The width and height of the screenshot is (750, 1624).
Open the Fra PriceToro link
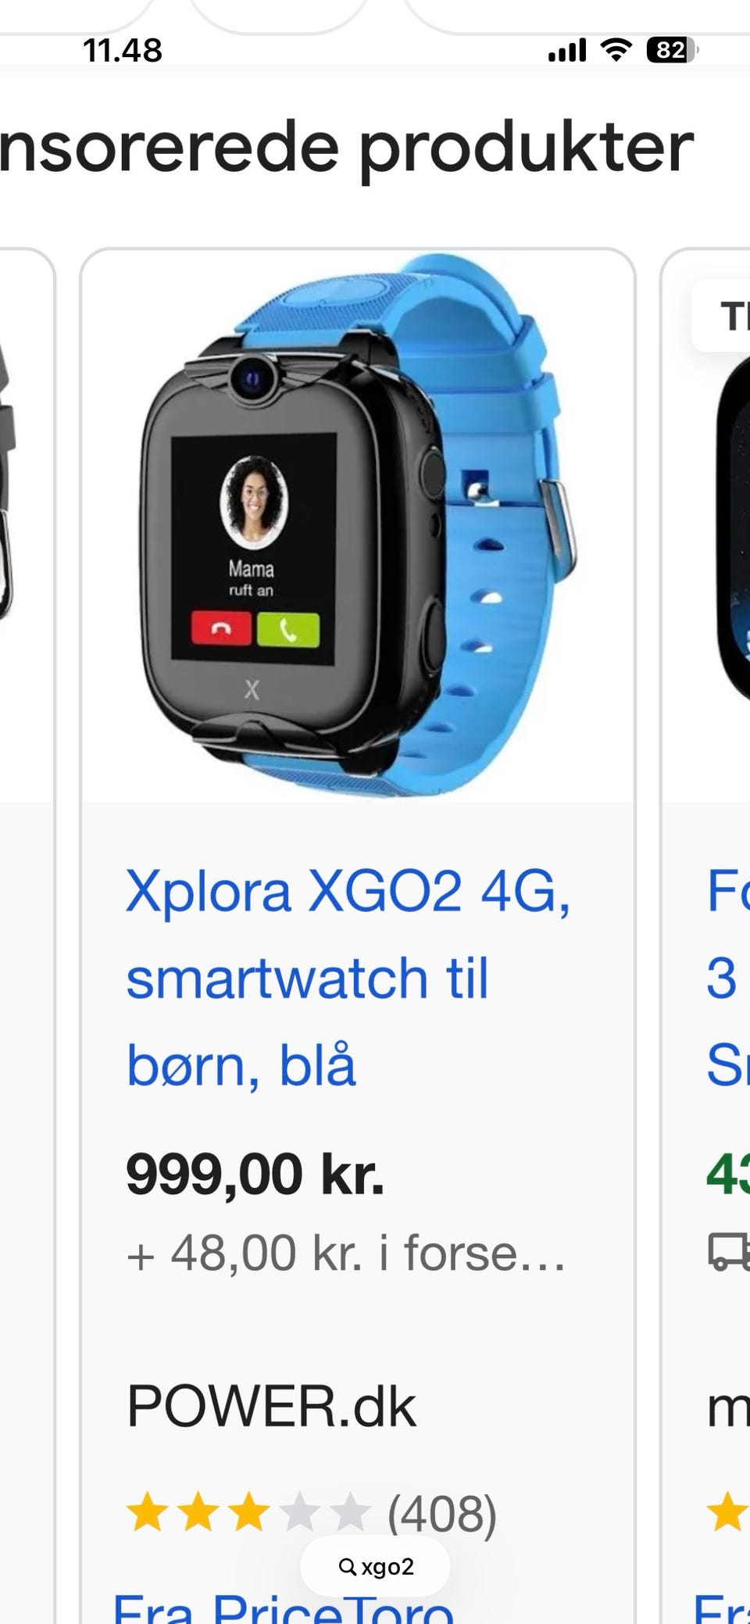click(x=283, y=1607)
